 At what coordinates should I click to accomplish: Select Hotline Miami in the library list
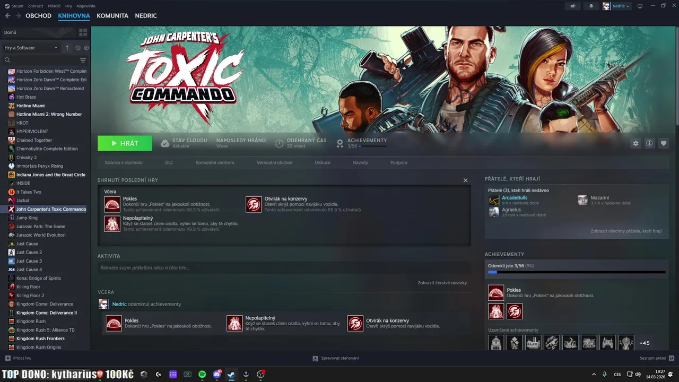click(30, 106)
